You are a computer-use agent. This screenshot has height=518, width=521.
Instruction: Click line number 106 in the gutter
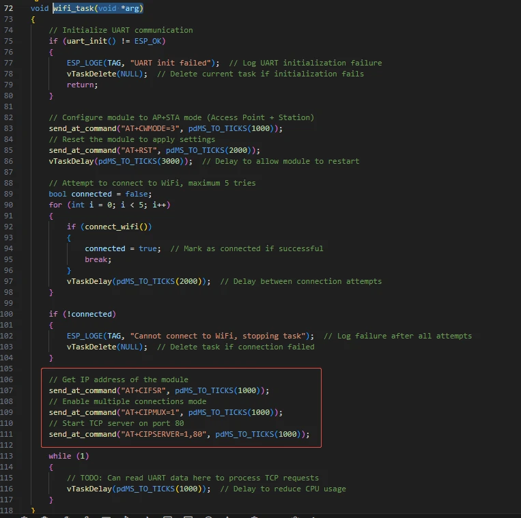click(8, 379)
